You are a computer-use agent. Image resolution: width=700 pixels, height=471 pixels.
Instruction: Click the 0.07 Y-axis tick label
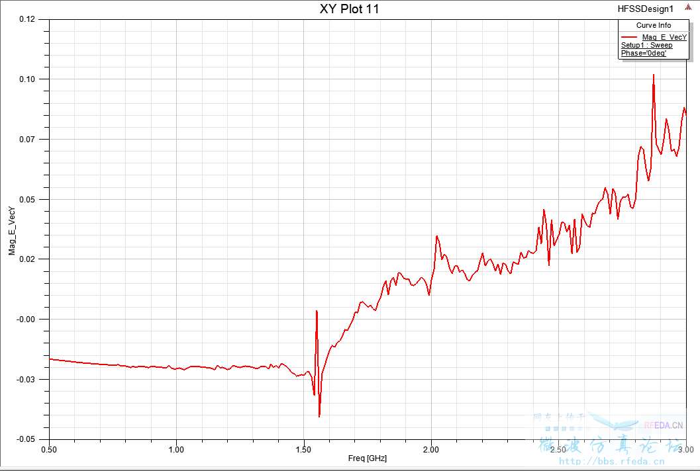point(27,140)
